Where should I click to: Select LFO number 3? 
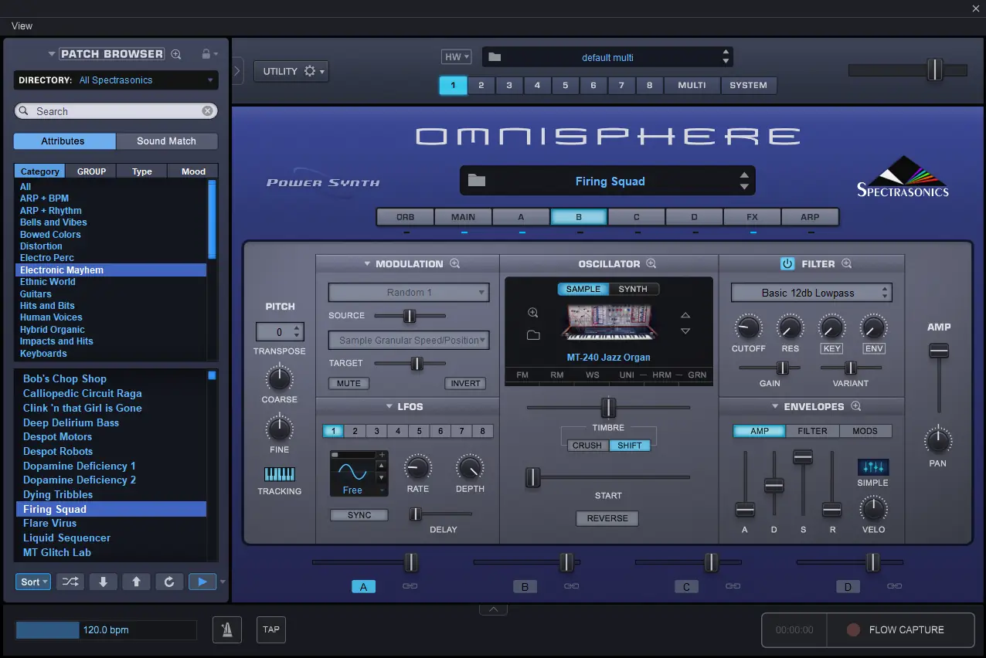point(376,431)
